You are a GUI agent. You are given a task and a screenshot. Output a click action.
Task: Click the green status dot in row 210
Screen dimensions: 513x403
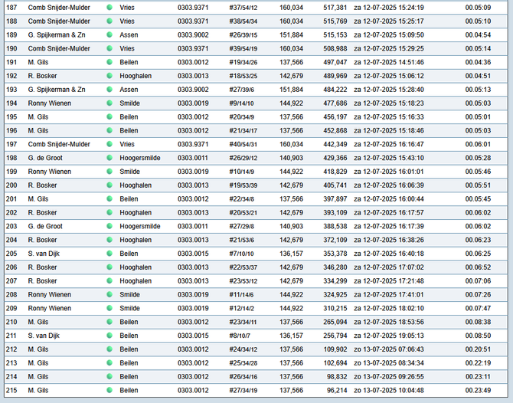(109, 322)
